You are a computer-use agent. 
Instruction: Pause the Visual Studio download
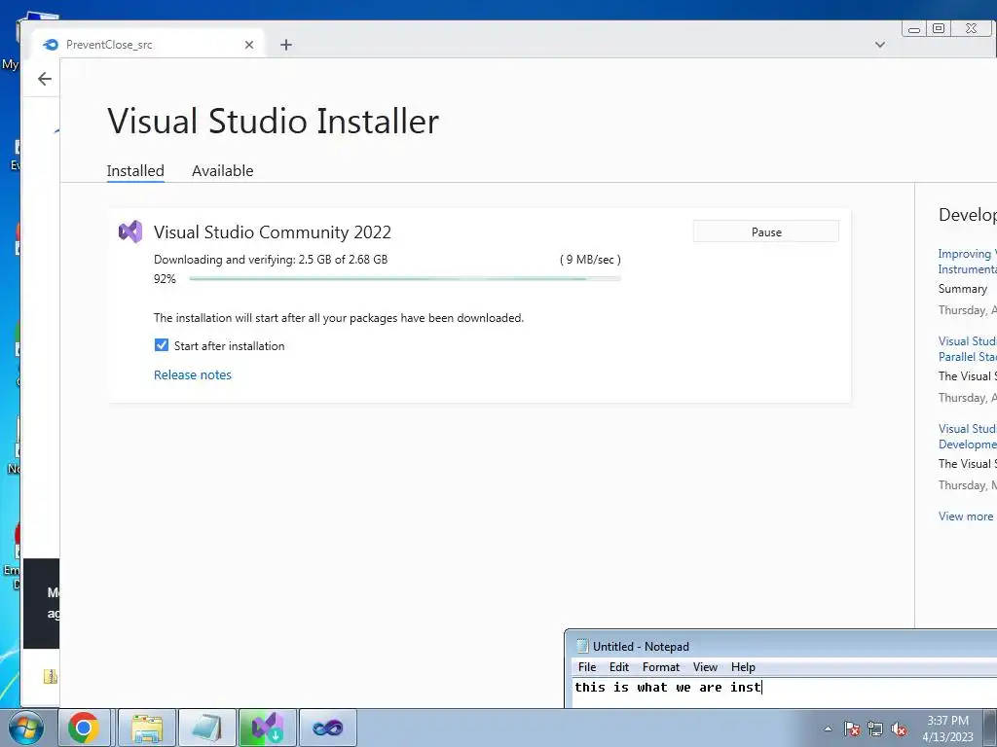766,231
